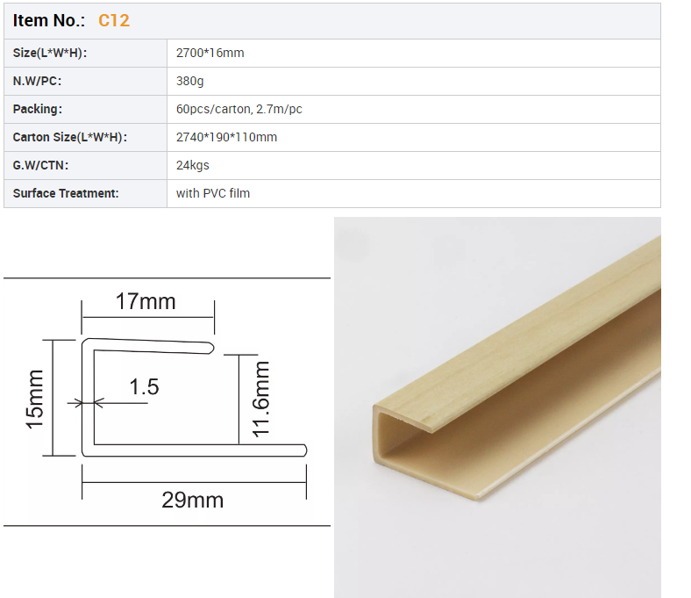Select the Packing row label

pyautogui.click(x=38, y=109)
